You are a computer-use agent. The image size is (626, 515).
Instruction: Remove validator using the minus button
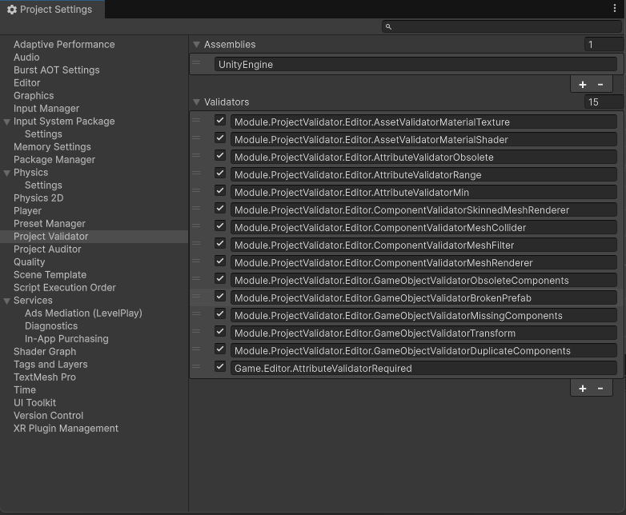point(600,389)
